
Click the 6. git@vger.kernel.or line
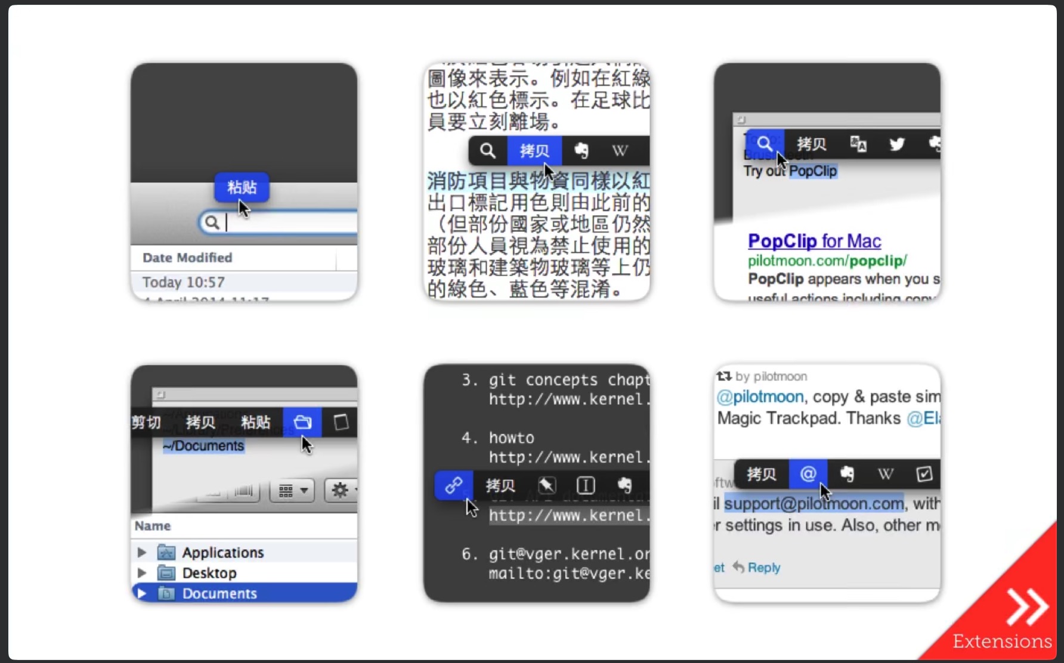(x=555, y=554)
